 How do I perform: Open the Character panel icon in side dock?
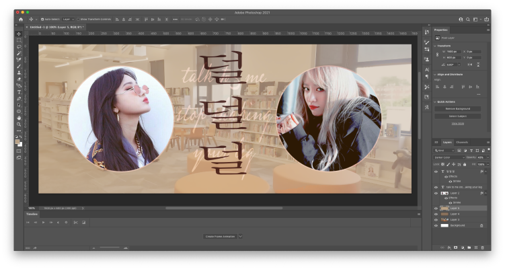point(427,69)
